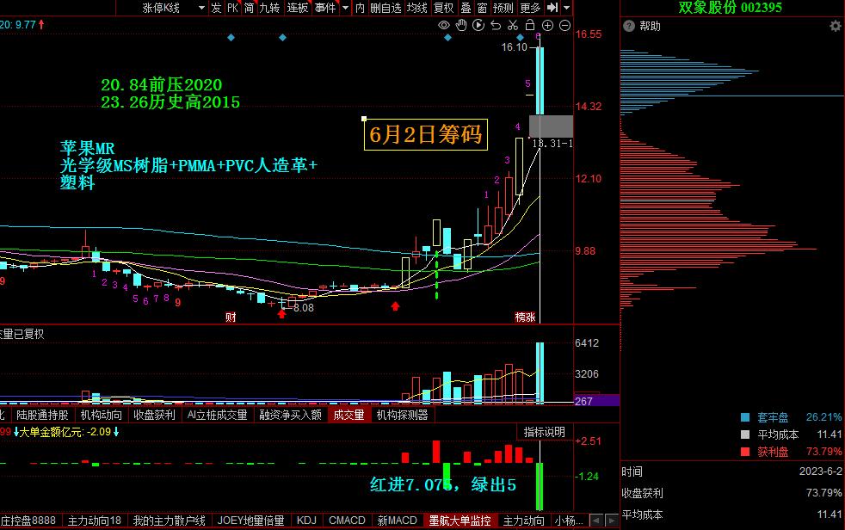Click the 双象股份 002395 stock title
The width and height of the screenshot is (845, 530).
(x=730, y=8)
